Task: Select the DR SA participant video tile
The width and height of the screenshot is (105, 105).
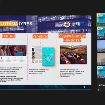Action: tap(101, 59)
